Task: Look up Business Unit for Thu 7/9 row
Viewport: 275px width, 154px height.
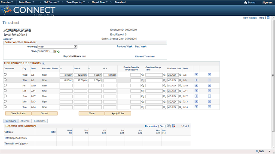Action: [180, 80]
